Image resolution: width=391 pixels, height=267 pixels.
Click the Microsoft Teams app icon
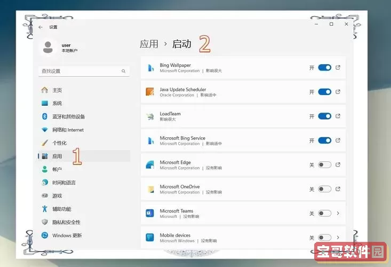(150, 214)
